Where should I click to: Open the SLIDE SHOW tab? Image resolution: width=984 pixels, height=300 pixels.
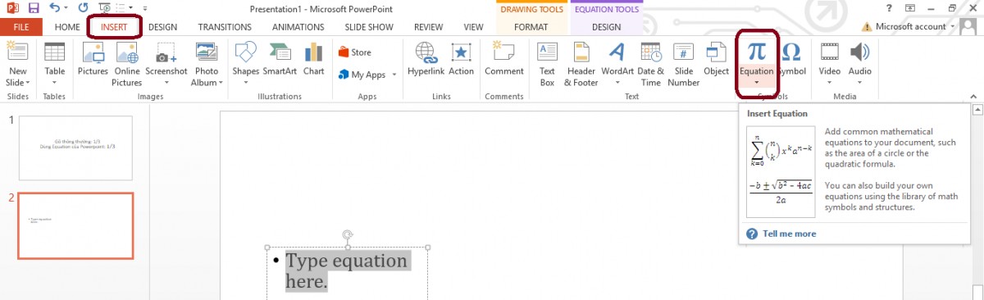(369, 27)
